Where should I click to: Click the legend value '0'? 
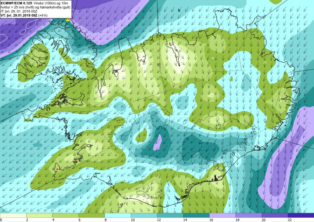(x=1, y=220)
